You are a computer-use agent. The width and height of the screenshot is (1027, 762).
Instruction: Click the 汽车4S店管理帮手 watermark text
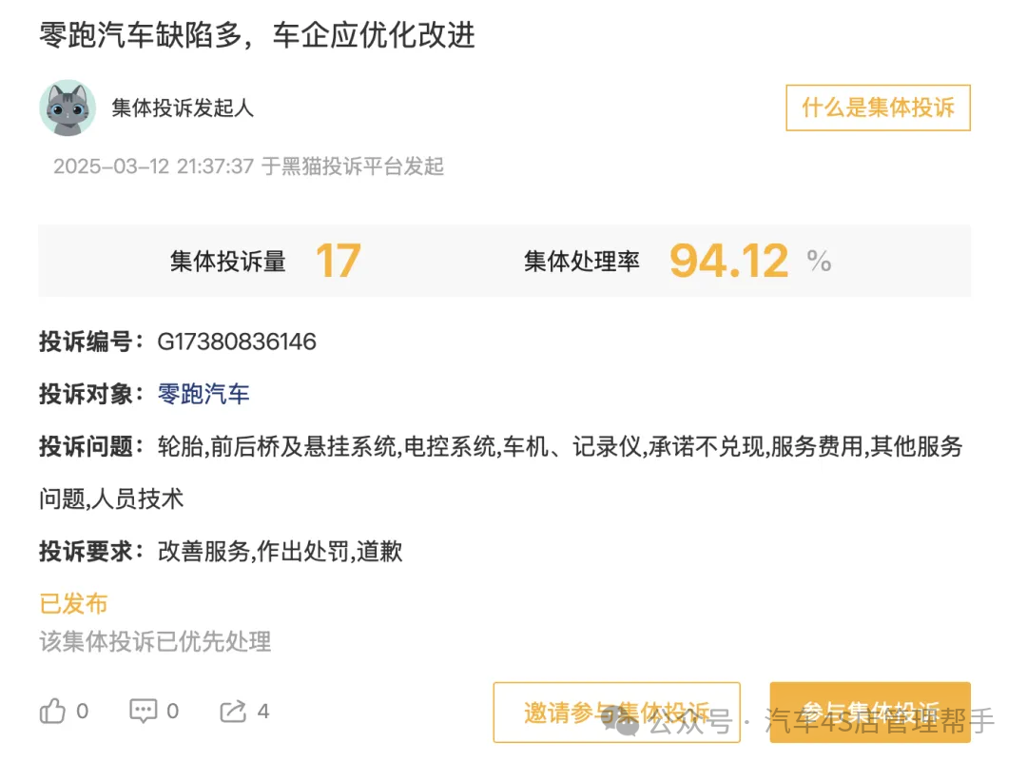click(880, 722)
